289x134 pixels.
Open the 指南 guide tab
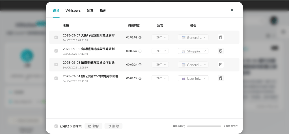(103, 10)
